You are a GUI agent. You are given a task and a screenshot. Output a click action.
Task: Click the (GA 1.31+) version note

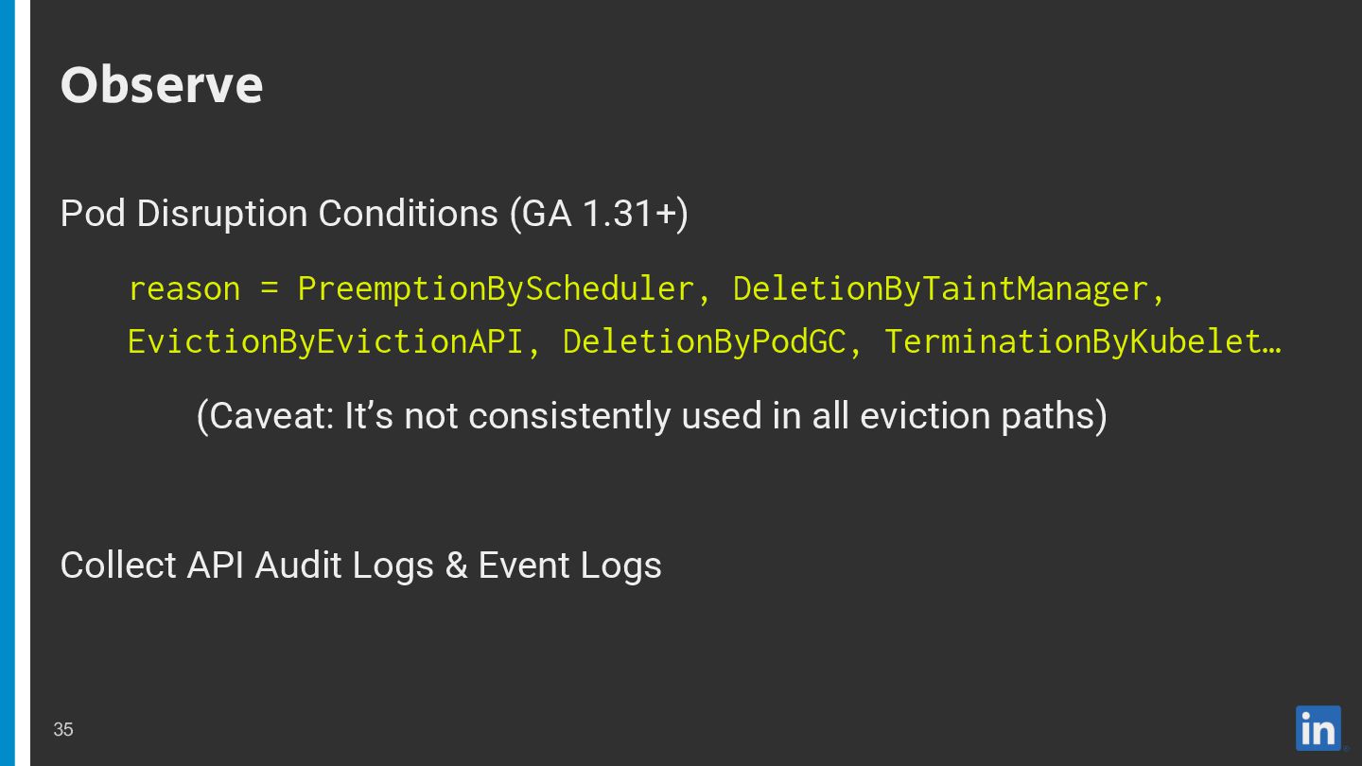(x=599, y=214)
